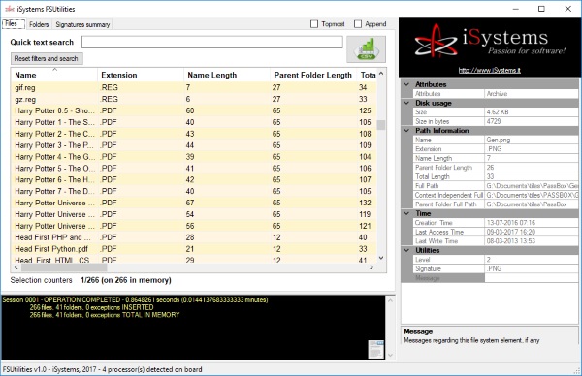Sort by the Extension column header

click(x=141, y=75)
